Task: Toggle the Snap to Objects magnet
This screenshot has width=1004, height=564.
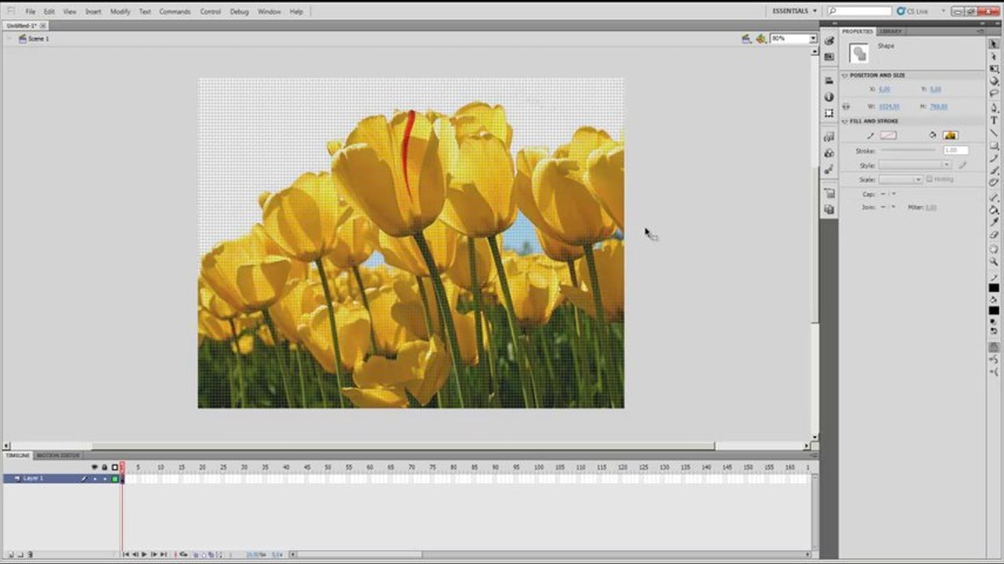Action: (x=994, y=345)
